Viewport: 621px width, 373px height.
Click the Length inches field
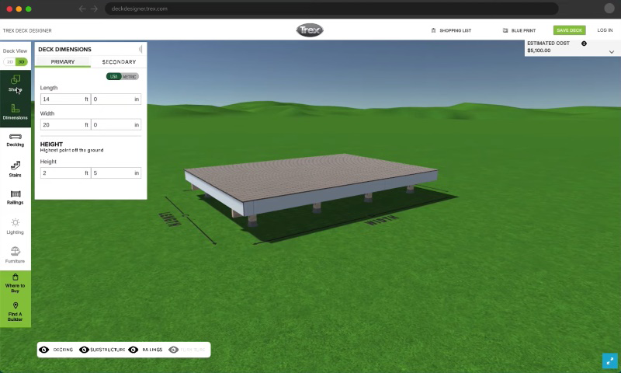(x=116, y=99)
